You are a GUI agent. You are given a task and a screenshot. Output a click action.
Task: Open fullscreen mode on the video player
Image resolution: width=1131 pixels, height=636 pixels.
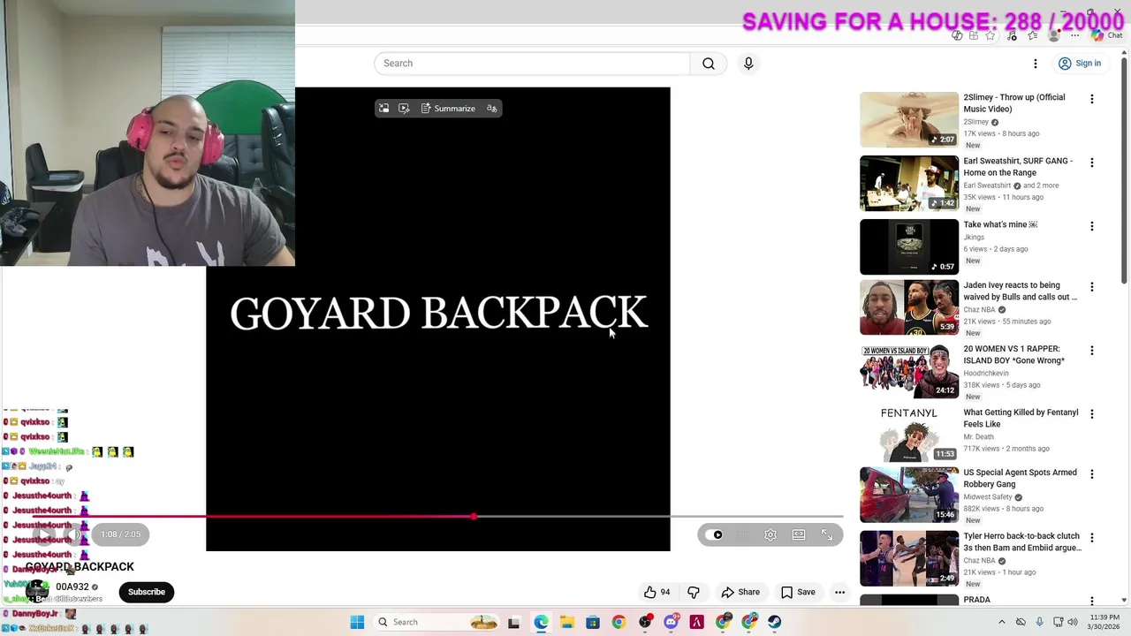[x=827, y=534]
